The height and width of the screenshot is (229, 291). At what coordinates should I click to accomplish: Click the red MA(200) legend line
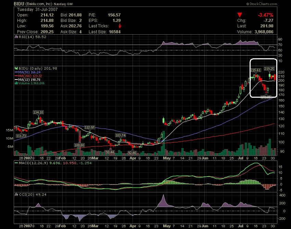[x=16, y=76]
